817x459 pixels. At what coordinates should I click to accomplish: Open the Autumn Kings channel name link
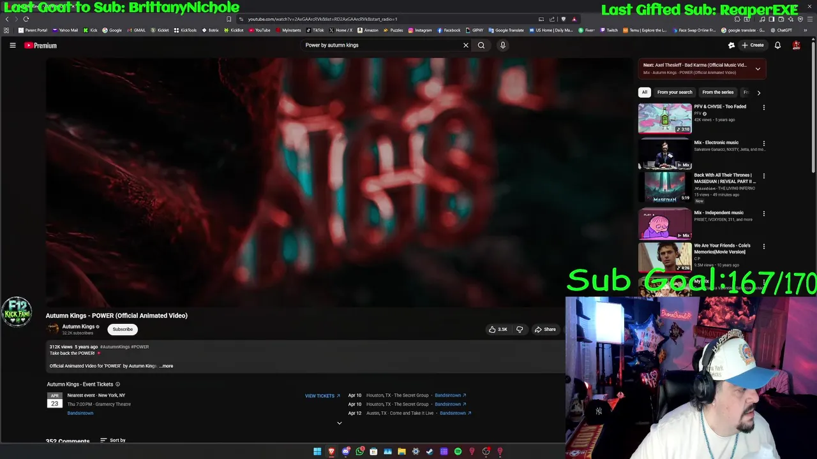(78, 326)
